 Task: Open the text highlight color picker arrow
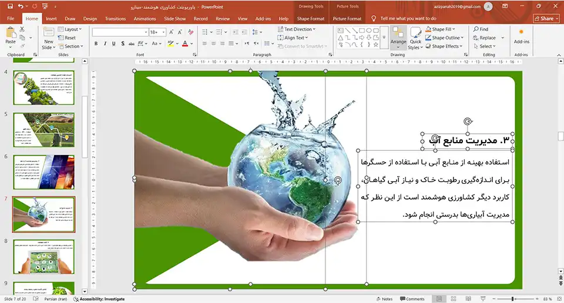click(x=177, y=43)
